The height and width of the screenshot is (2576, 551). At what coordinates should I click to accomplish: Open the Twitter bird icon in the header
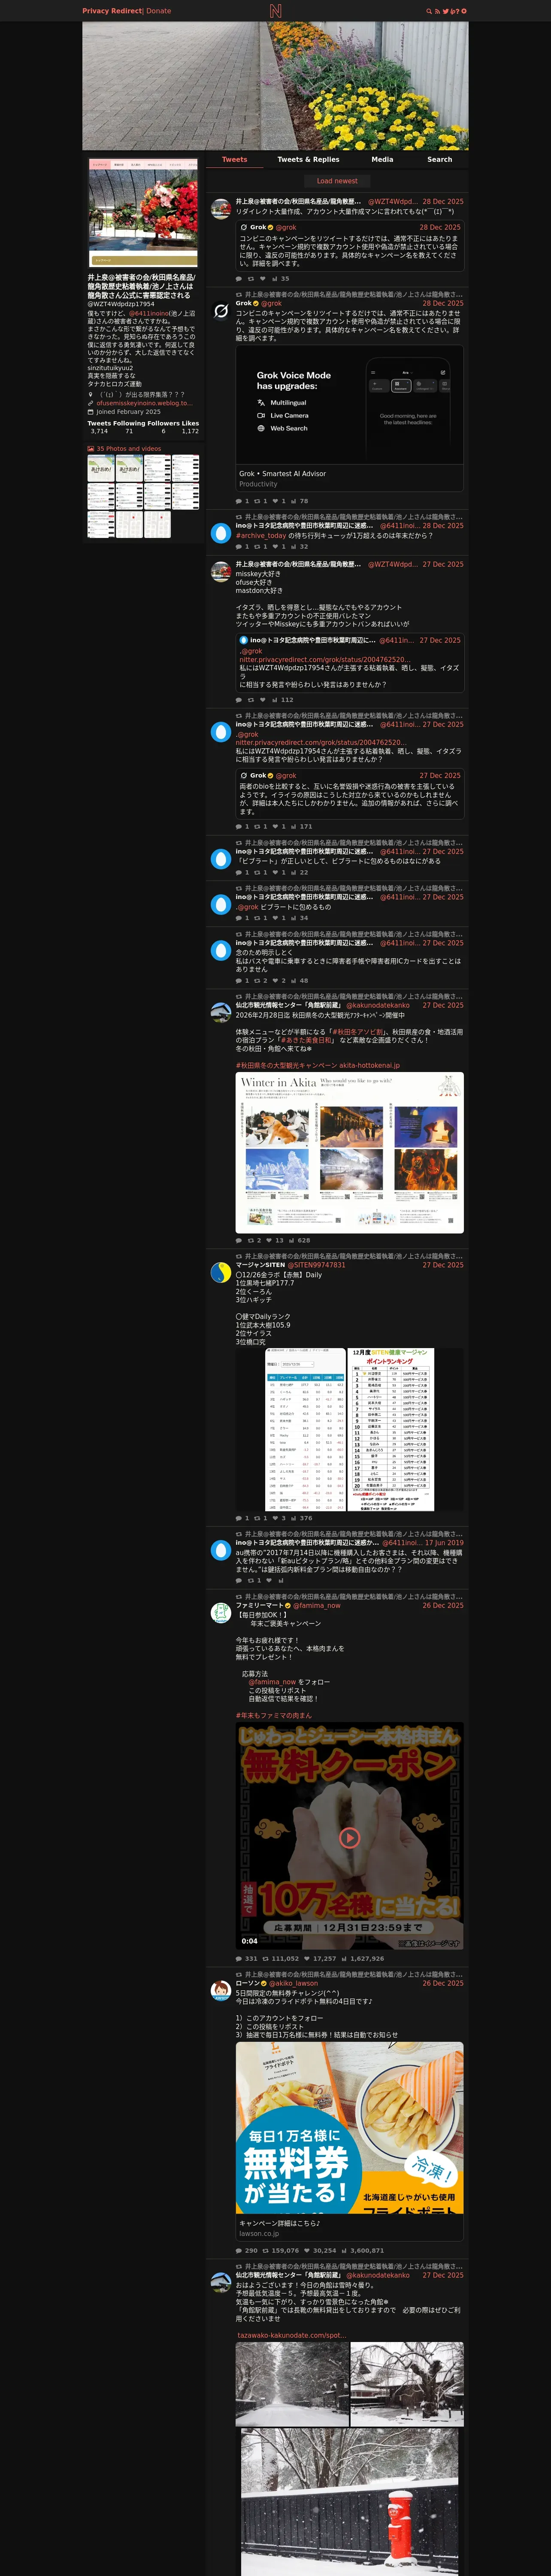coord(446,11)
